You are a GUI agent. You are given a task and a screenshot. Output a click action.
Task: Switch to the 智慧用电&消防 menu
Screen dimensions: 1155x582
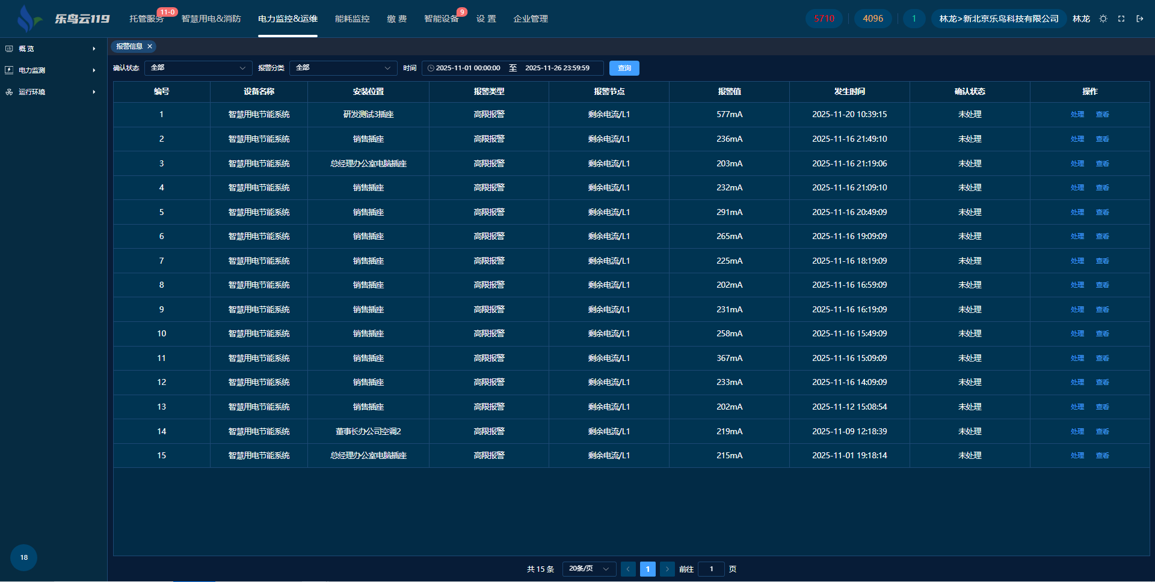pyautogui.click(x=211, y=19)
